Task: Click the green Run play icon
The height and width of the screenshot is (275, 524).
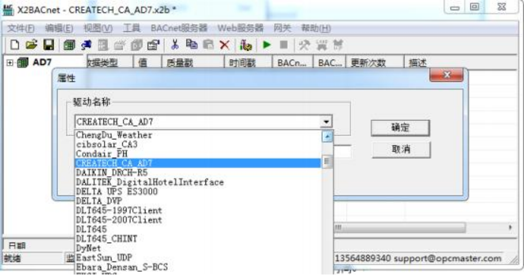Action: coord(267,45)
